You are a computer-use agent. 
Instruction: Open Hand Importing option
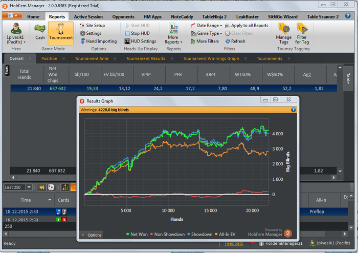pos(99,41)
